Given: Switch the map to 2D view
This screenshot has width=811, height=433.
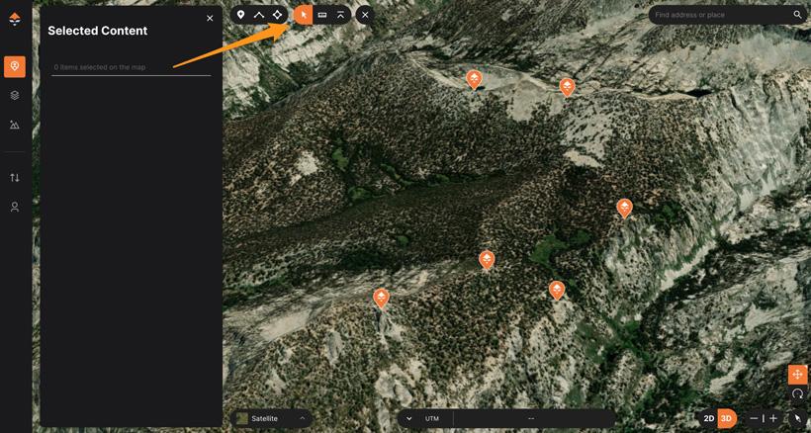Looking at the screenshot, I should 708,419.
